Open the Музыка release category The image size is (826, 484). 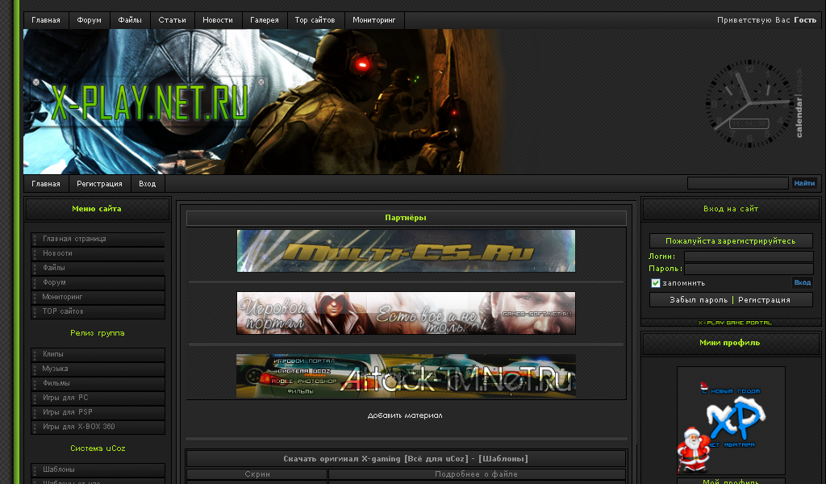98,369
